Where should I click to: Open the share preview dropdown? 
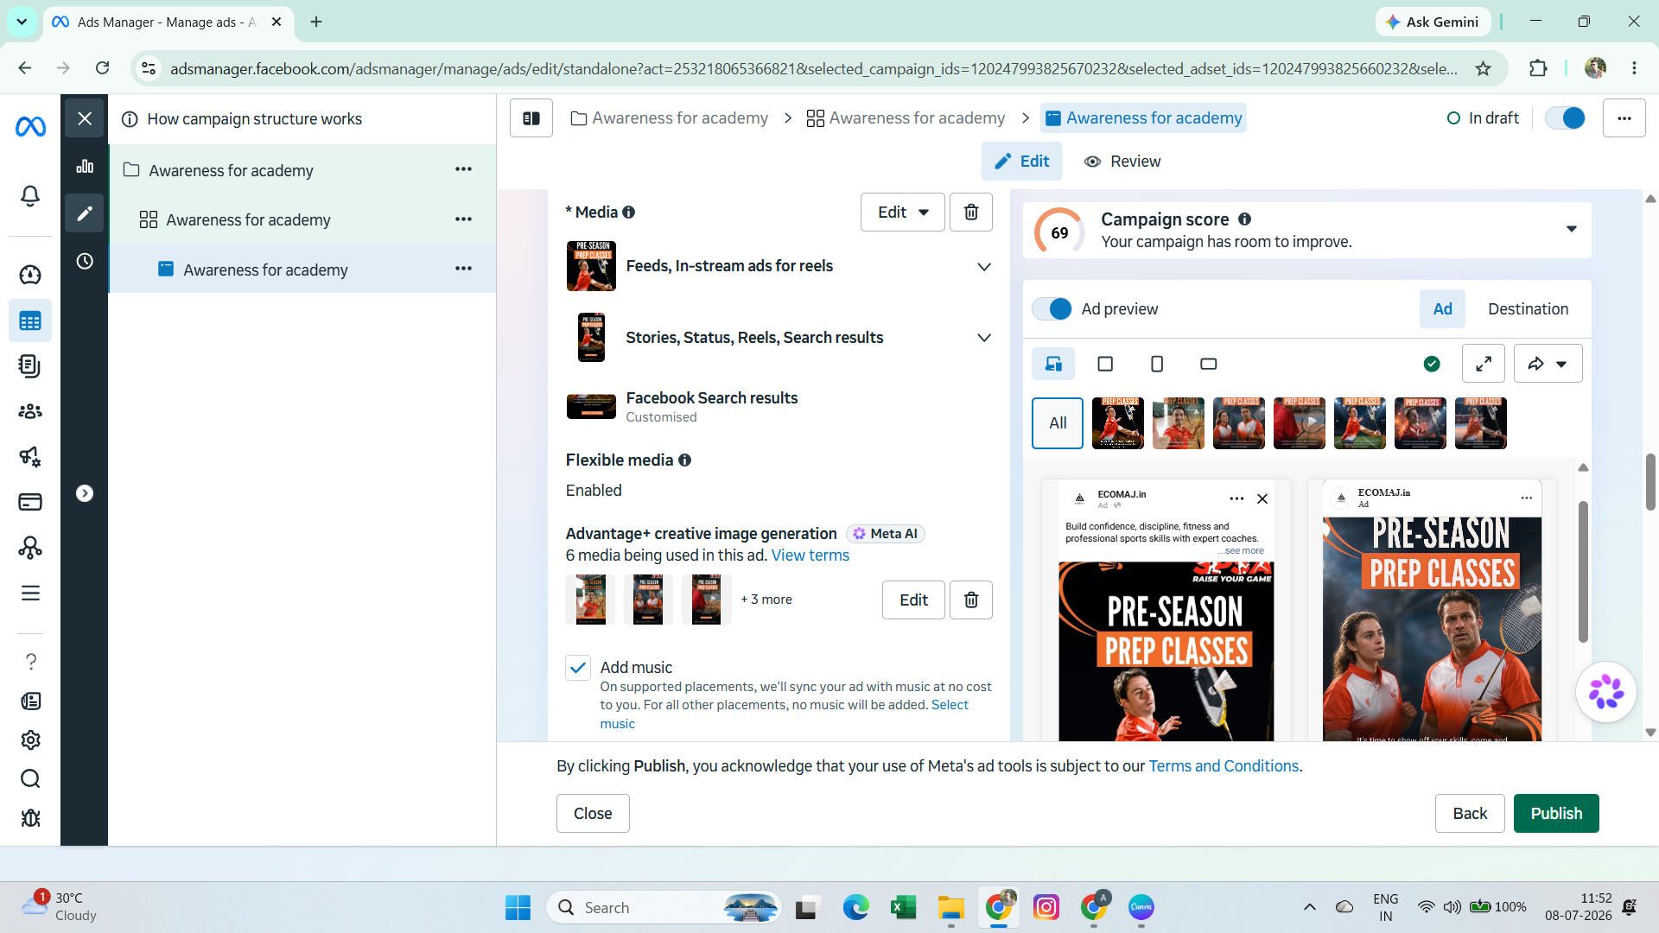1548,364
